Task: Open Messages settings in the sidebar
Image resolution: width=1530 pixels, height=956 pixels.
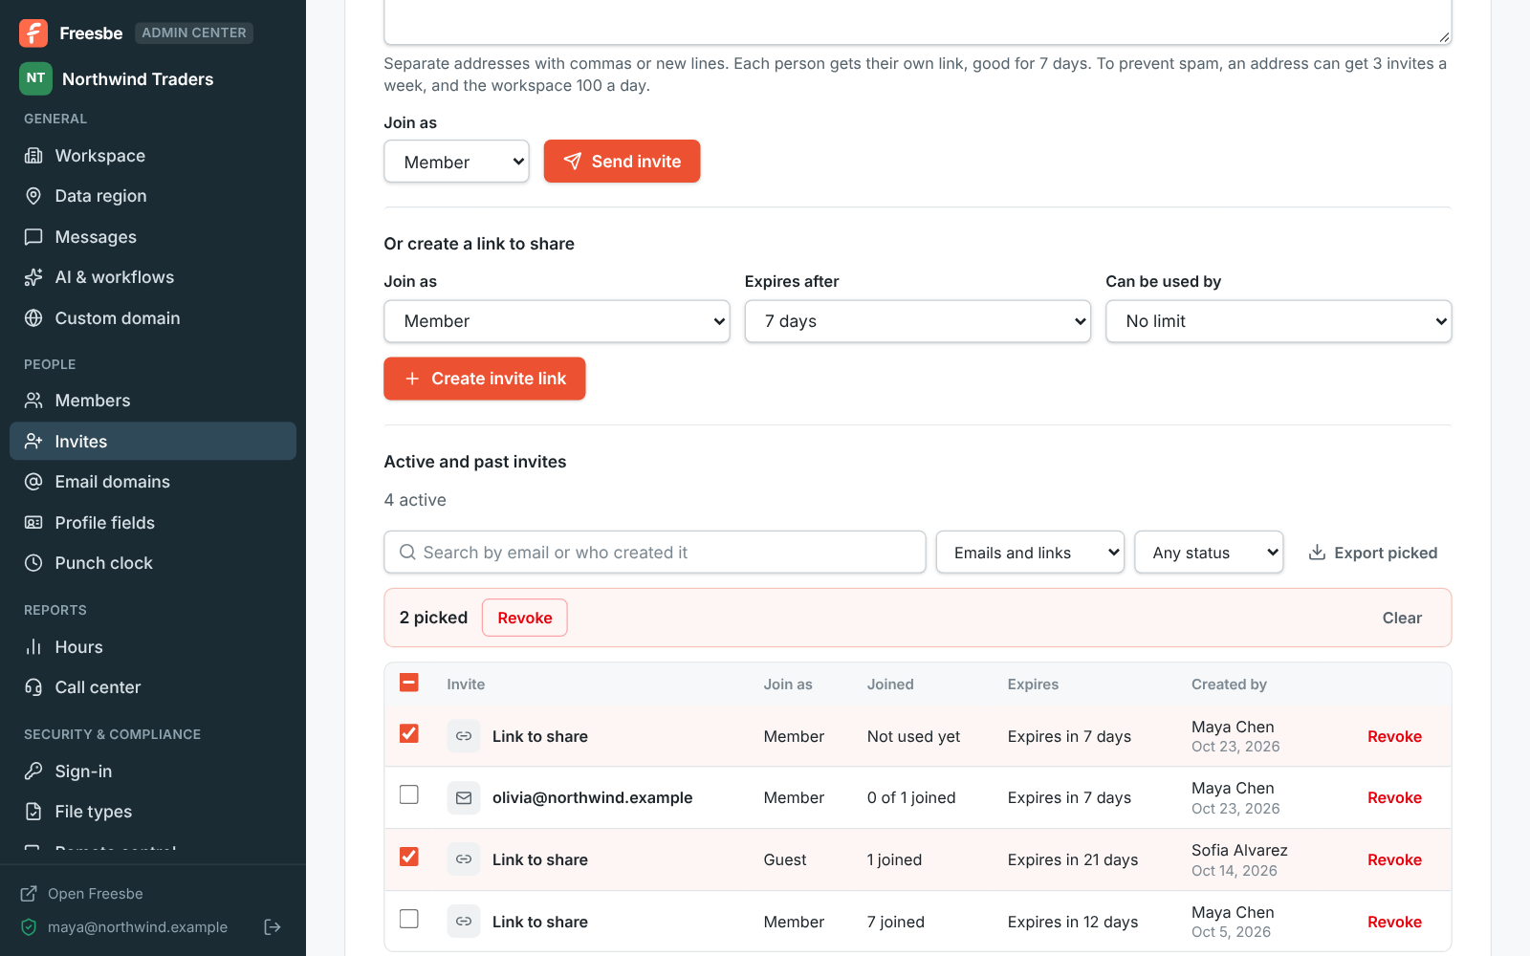Action: (153, 237)
